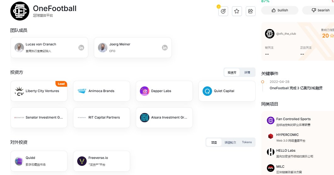Viewport: 334px width, 175px height.
Task: Open the Freeverse.io portfolio project card
Action: [x=101, y=161]
